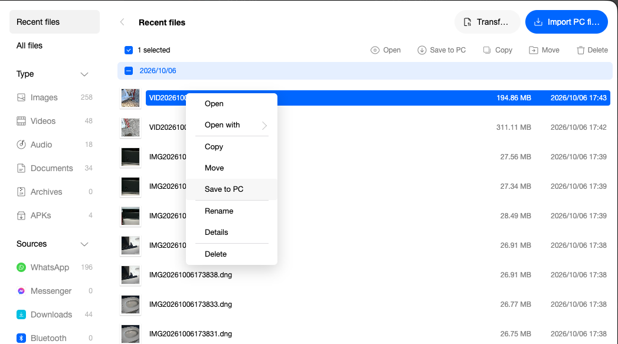Click the 2026/10/06 17:42 timestamp
This screenshot has width=618, height=344.
(578, 127)
